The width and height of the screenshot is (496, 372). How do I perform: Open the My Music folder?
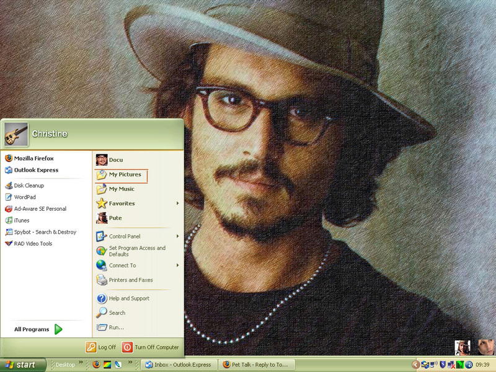coord(121,189)
